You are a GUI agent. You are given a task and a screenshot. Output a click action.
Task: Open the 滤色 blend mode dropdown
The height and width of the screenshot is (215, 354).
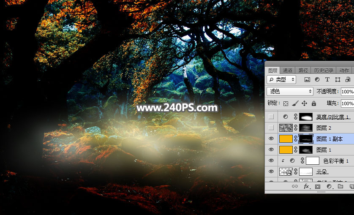[x=290, y=92]
